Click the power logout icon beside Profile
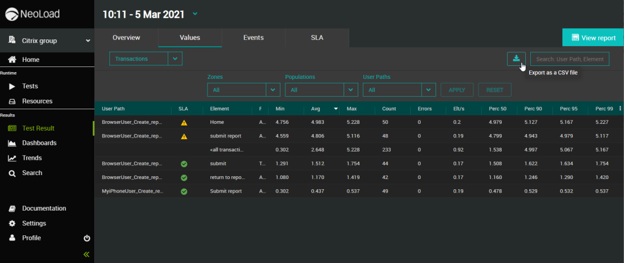The image size is (624, 263). pos(87,238)
